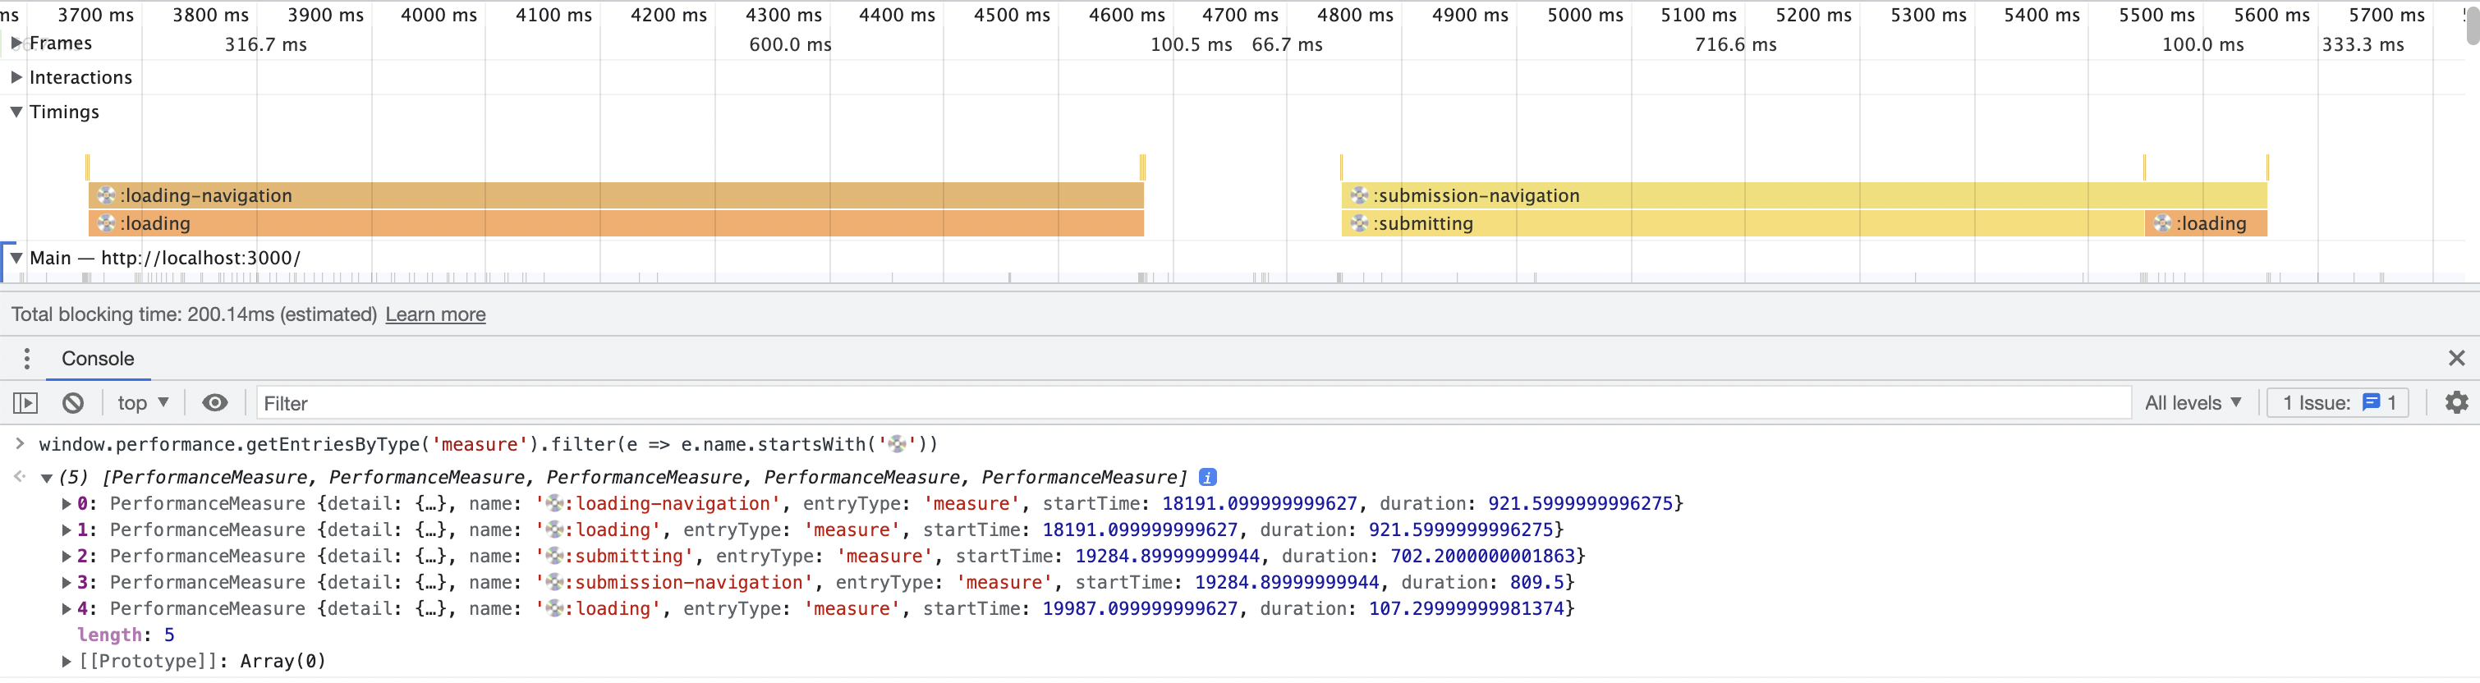2480x683 pixels.
Task: Click the 600.0 ms frame
Action: 791,44
